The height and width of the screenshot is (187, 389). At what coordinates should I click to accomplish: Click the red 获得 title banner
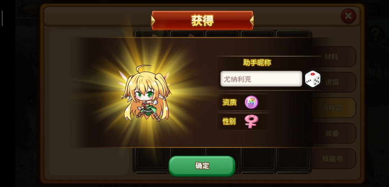[202, 20]
